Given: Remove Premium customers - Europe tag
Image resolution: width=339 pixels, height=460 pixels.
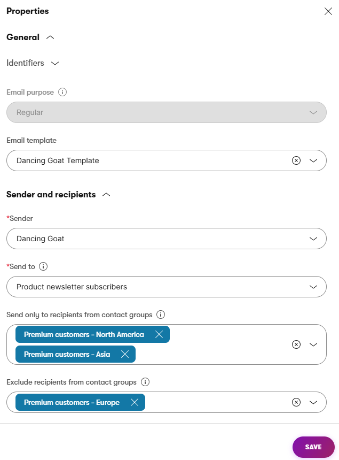Looking at the screenshot, I should tap(135, 402).
